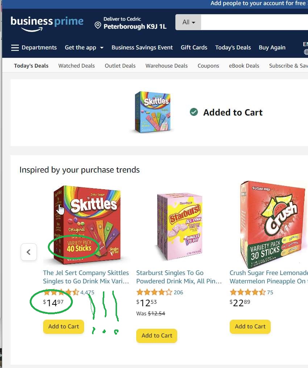Click Gift Cards in navigation bar

tap(194, 48)
